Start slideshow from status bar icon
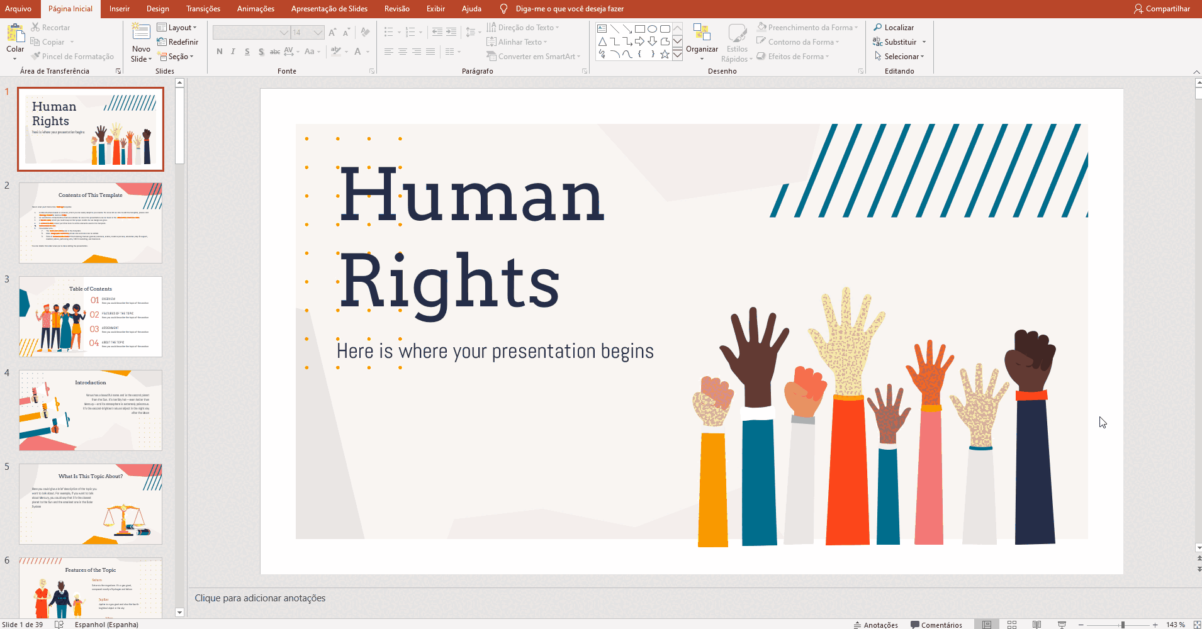Screen dimensions: 1202x629 click(x=1062, y=625)
